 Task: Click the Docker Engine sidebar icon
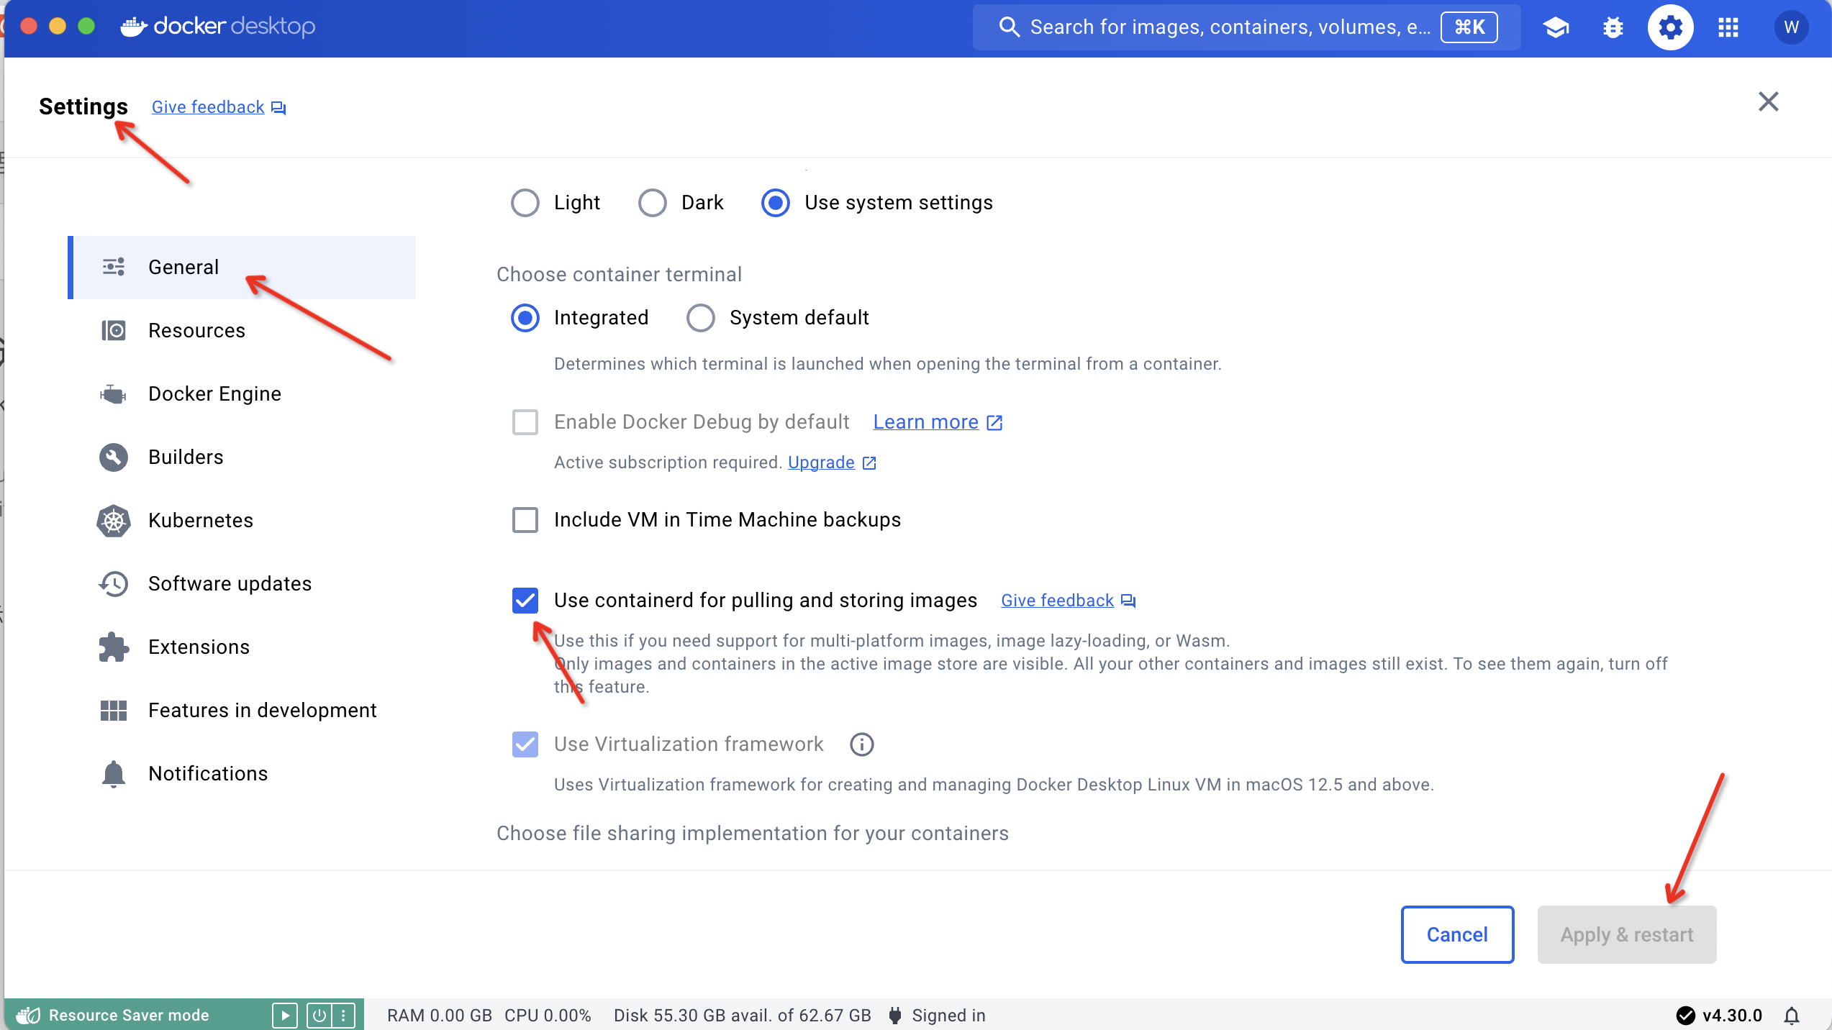[114, 393]
